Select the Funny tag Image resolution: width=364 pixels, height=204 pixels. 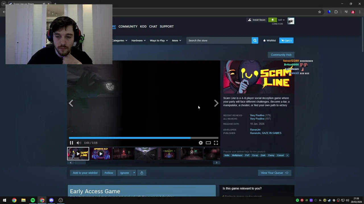coord(271,155)
